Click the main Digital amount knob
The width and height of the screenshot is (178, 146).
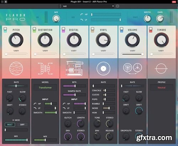tap(74, 40)
